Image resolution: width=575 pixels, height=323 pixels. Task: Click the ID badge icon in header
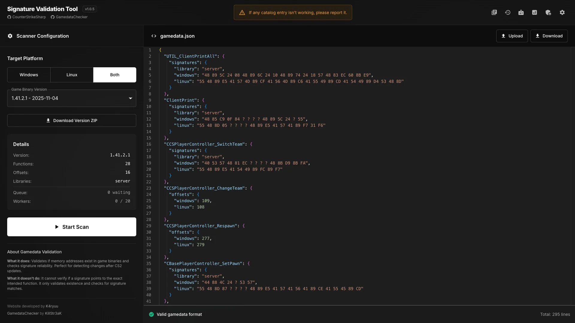(x=521, y=12)
